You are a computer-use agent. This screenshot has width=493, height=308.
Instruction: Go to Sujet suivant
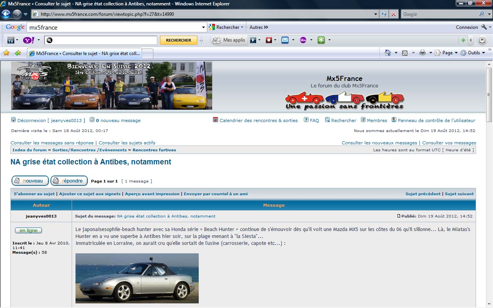coord(459,194)
